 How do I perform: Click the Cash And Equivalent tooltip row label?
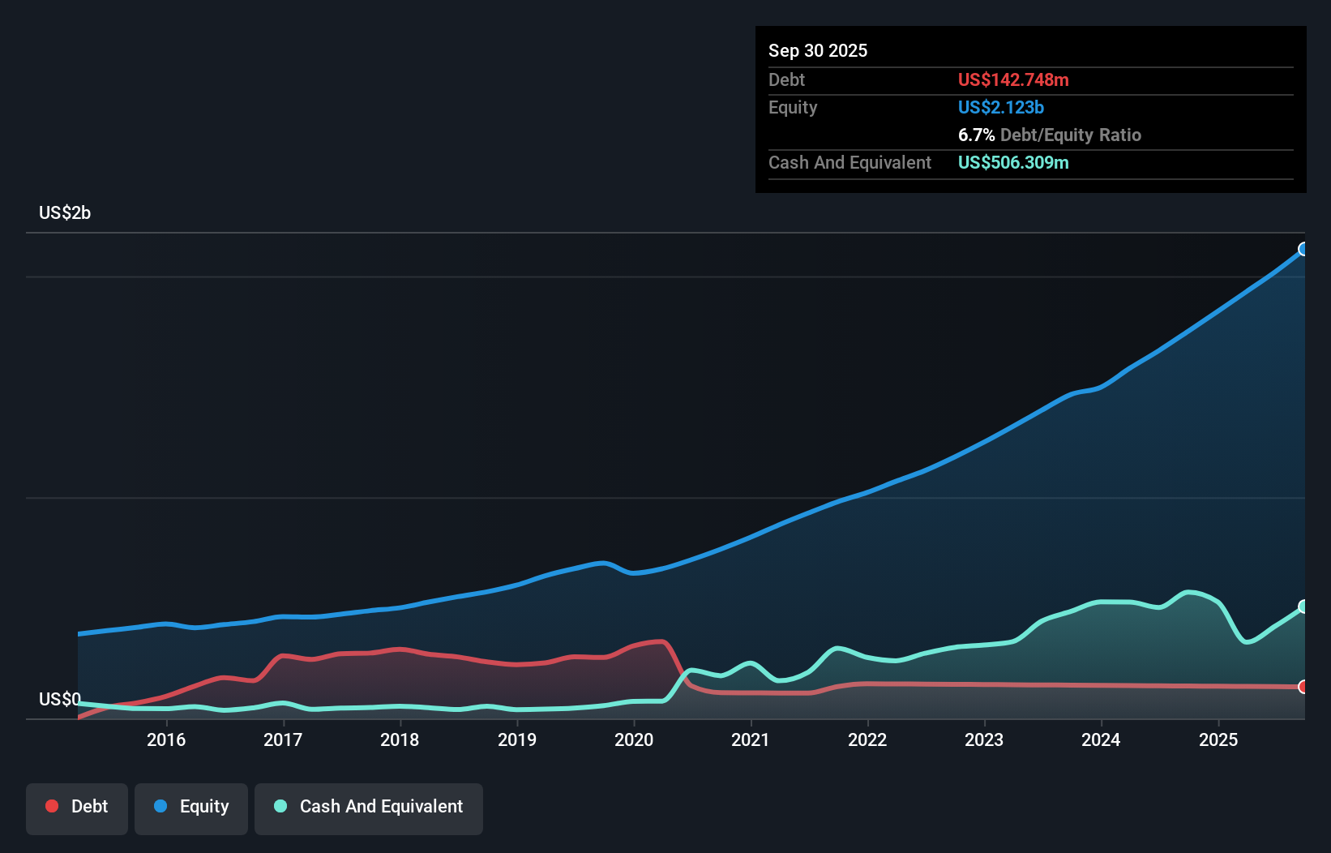[x=850, y=162]
